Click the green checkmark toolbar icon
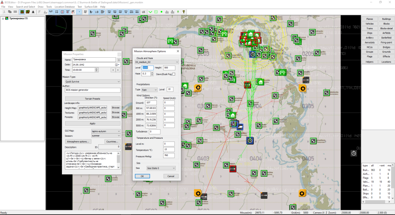Viewport: 395px width, 215px height. point(150,12)
